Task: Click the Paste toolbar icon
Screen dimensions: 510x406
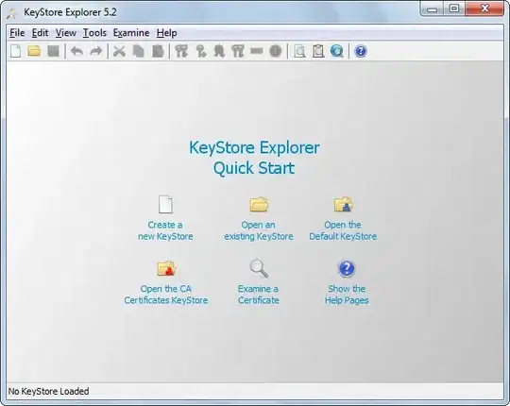Action: click(158, 51)
